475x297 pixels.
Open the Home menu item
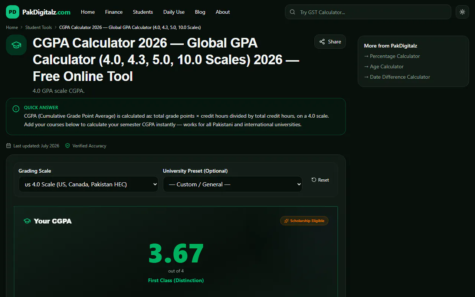(88, 12)
